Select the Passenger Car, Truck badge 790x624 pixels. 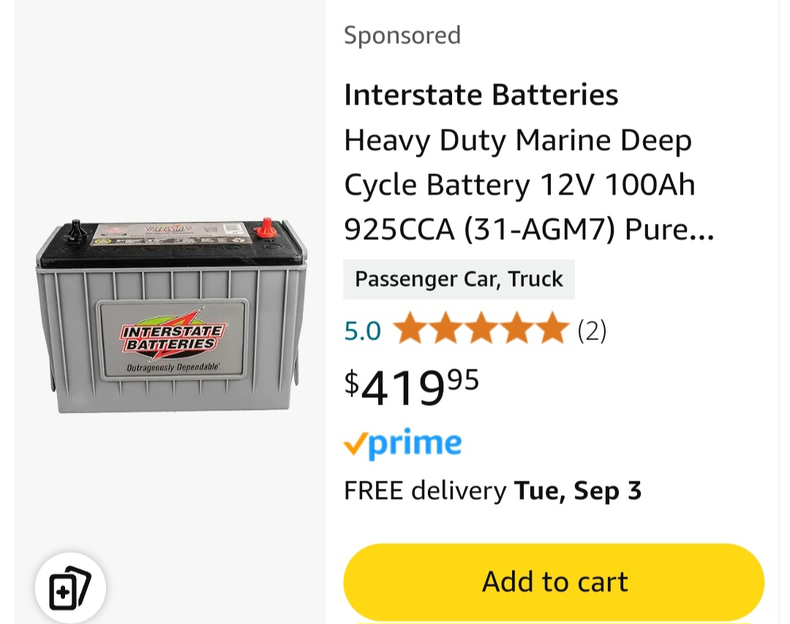pos(459,279)
